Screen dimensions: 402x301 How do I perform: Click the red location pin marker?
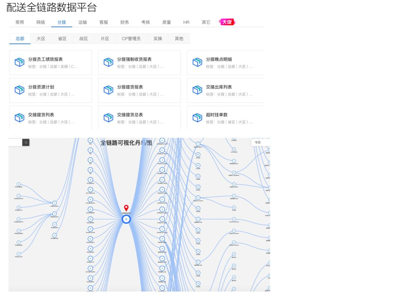[x=126, y=208]
